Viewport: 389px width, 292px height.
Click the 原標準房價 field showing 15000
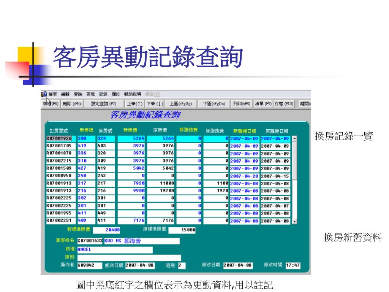[182, 230]
